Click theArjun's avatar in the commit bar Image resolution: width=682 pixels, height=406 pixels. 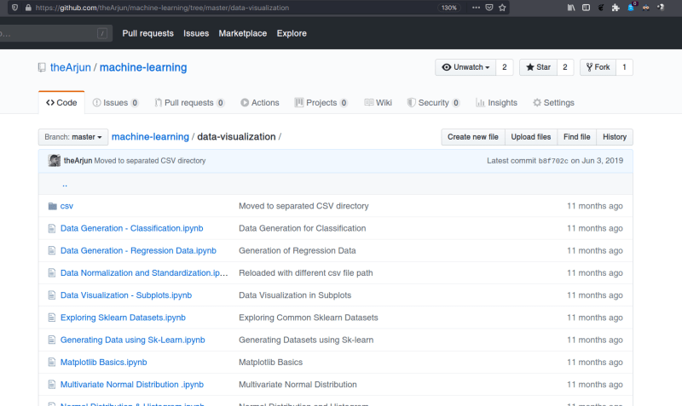55,161
